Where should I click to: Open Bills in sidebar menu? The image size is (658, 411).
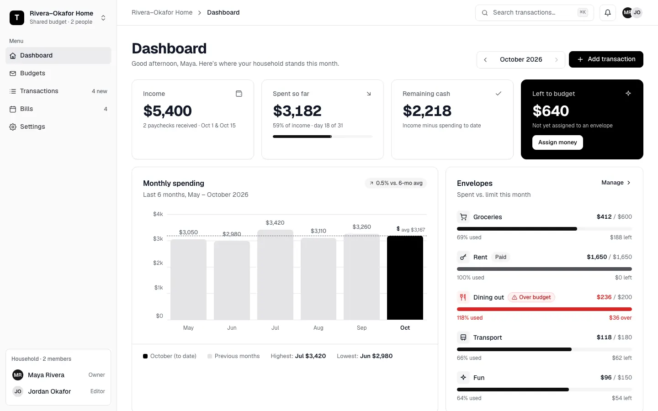point(58,109)
